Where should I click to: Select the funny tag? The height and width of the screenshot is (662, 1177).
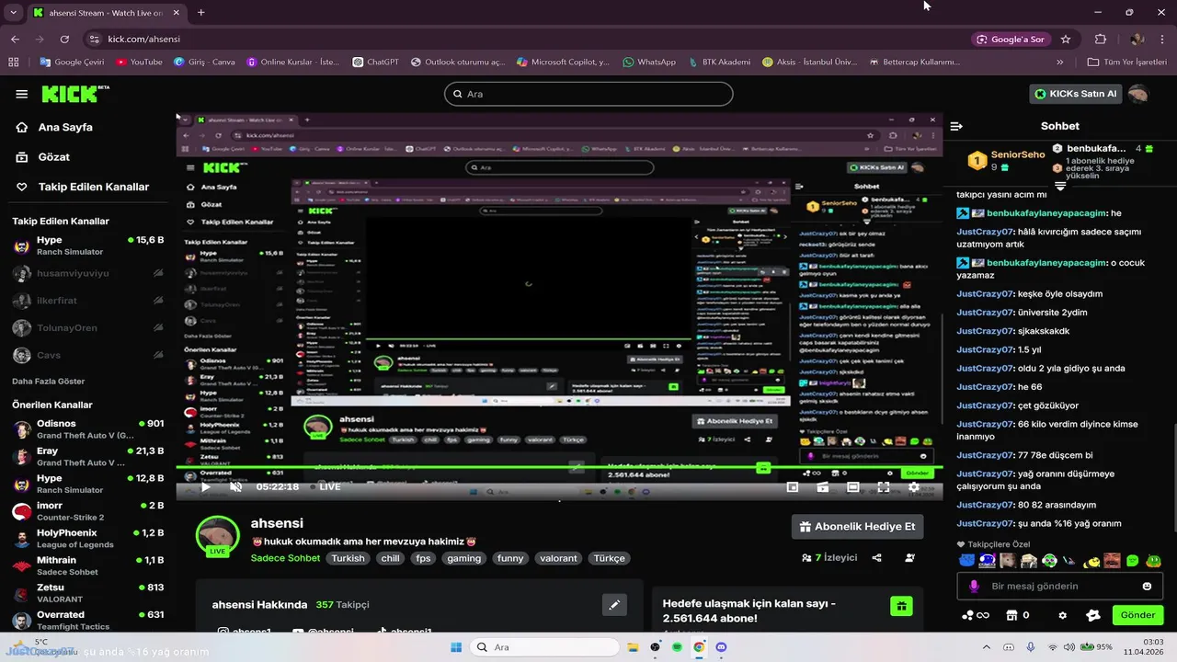(x=510, y=558)
